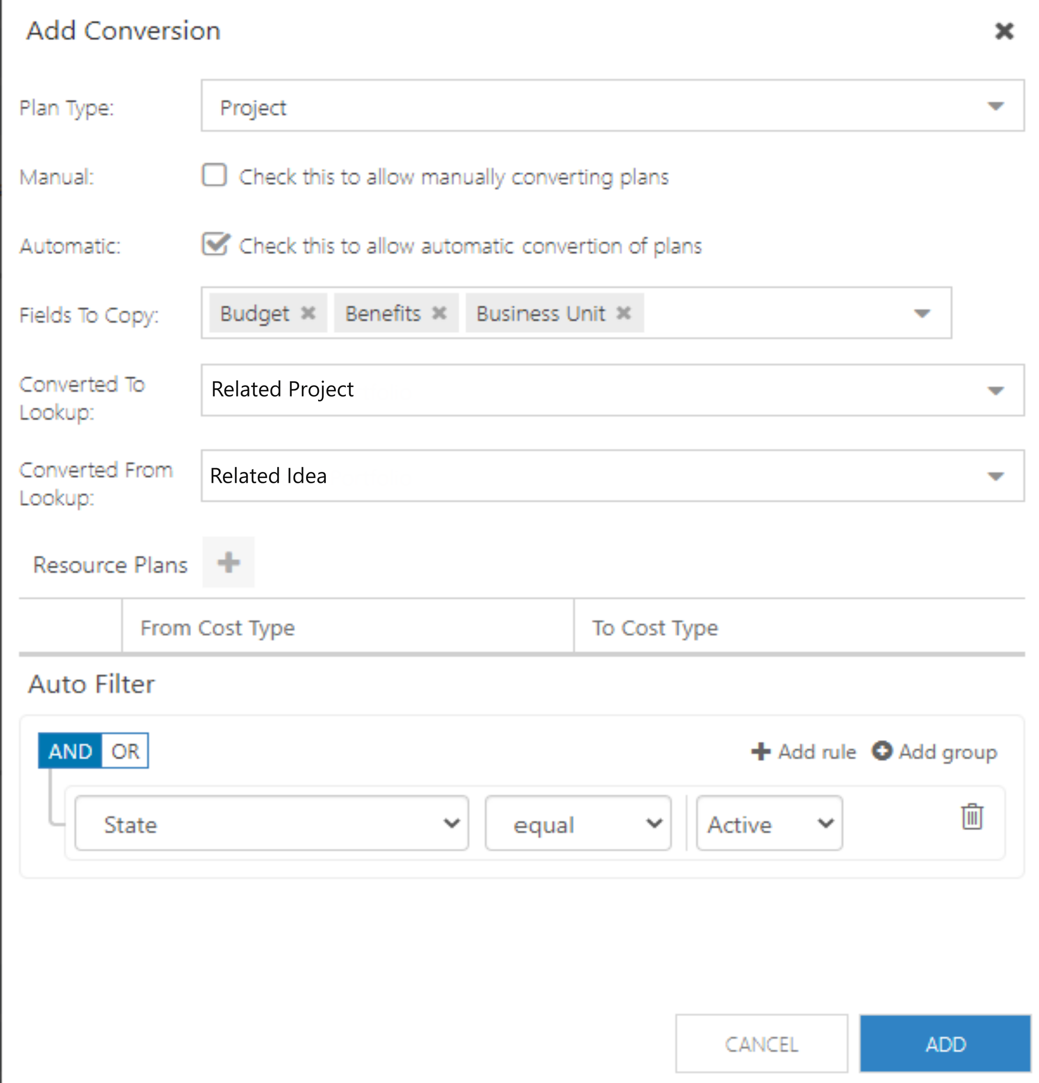The width and height of the screenshot is (1039, 1083).
Task: Disable automatic conversion of plans
Action: pos(215,245)
